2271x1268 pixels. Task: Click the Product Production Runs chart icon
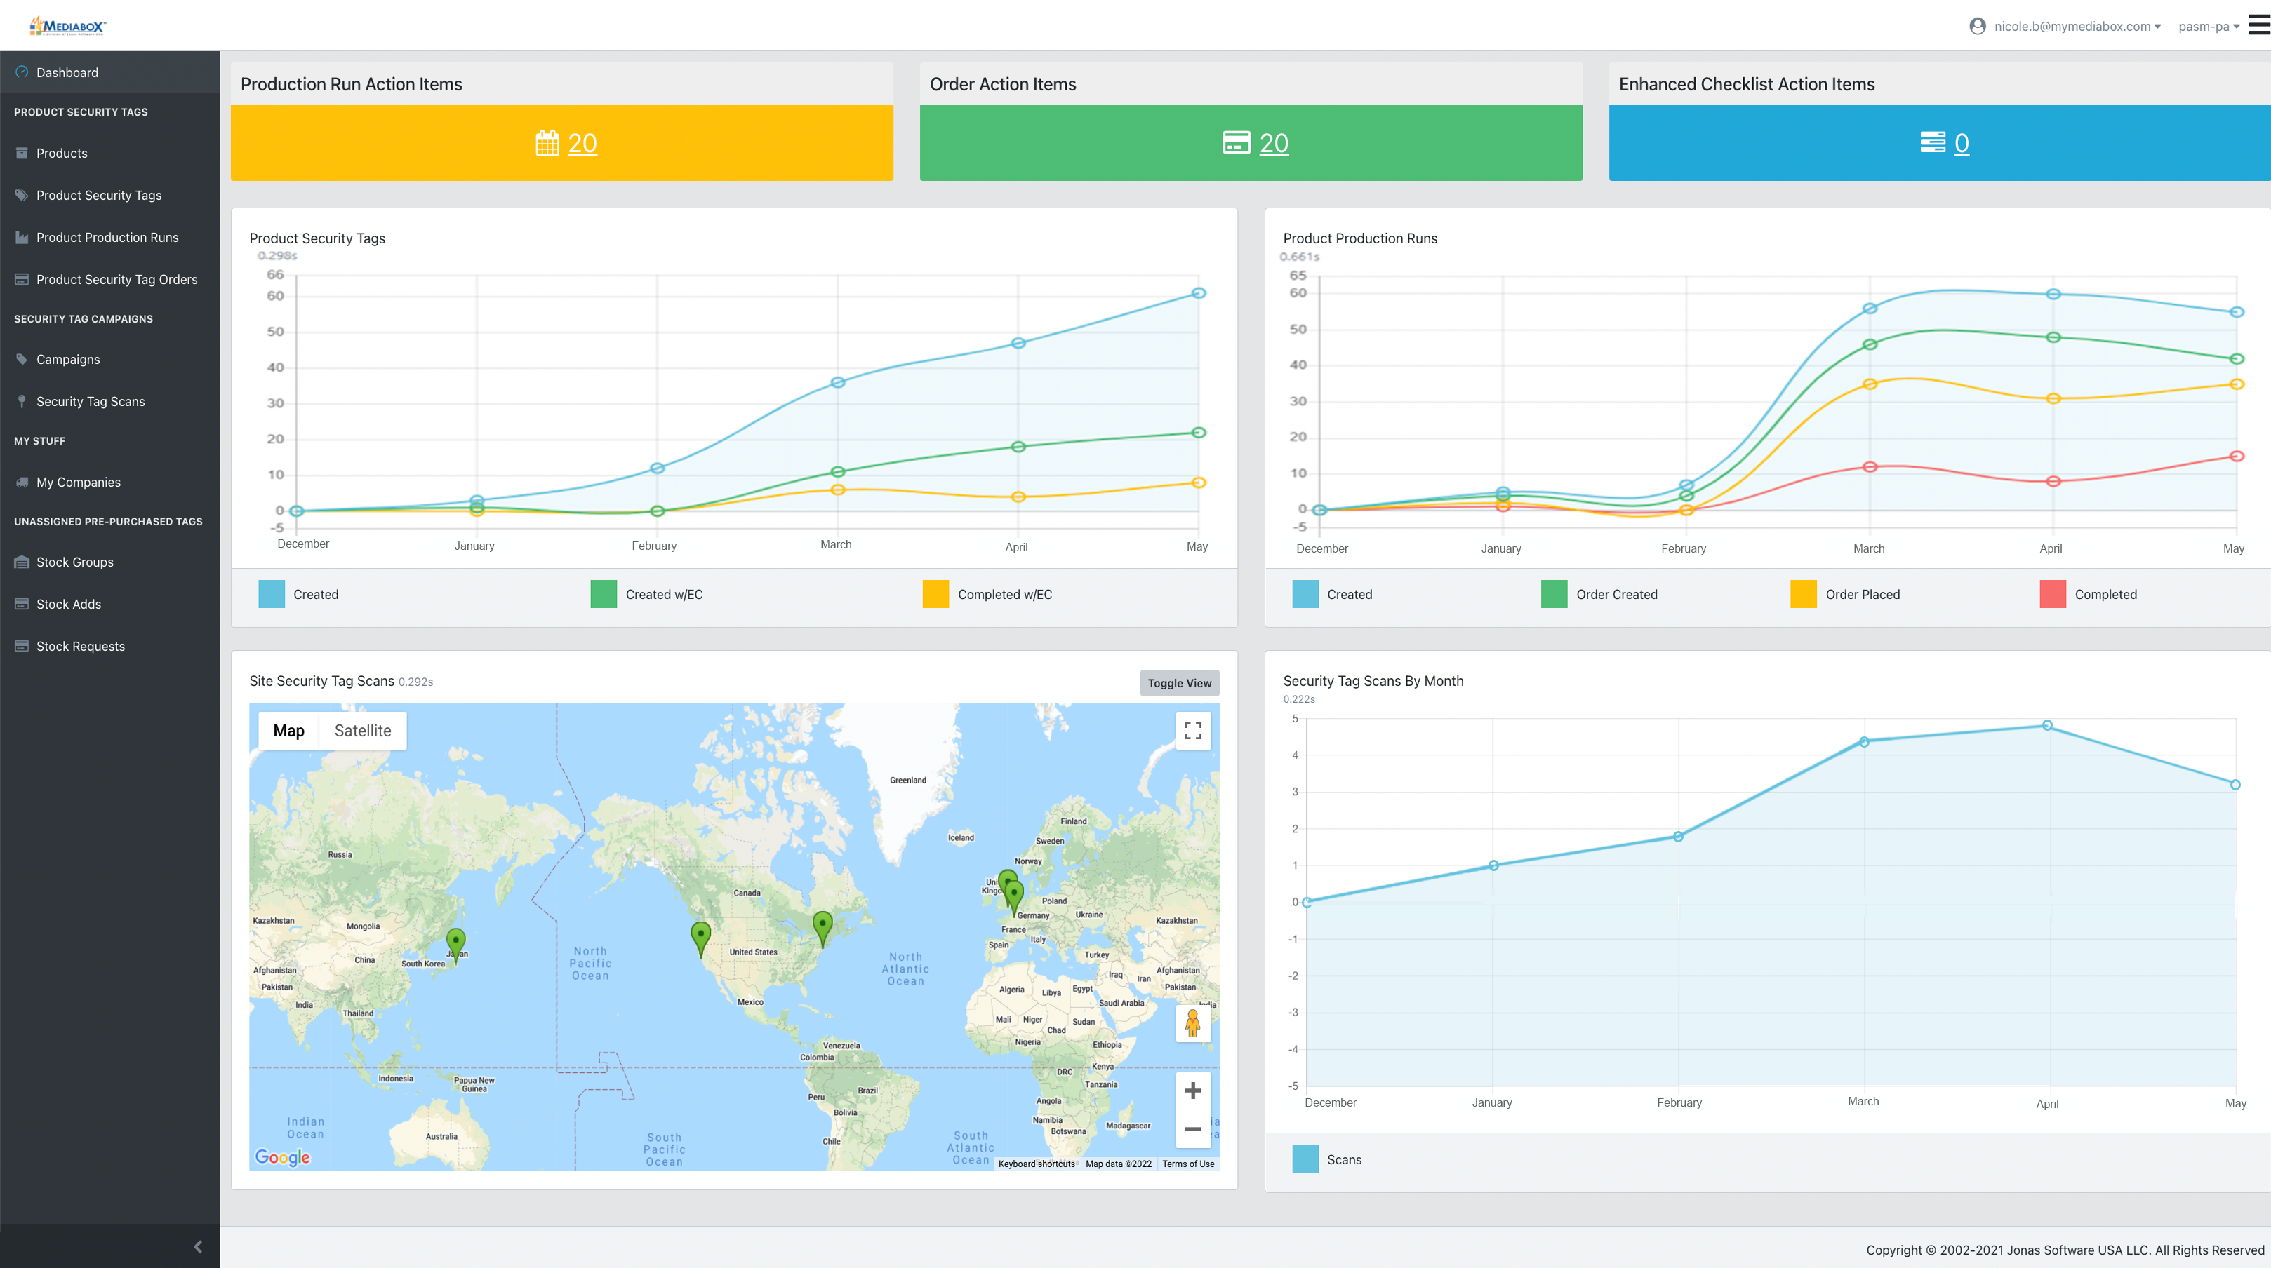(x=22, y=238)
